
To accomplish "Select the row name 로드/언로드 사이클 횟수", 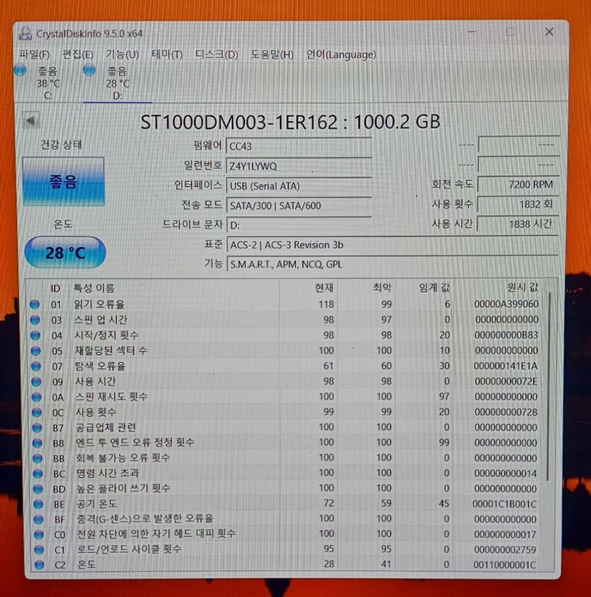I will click(129, 549).
